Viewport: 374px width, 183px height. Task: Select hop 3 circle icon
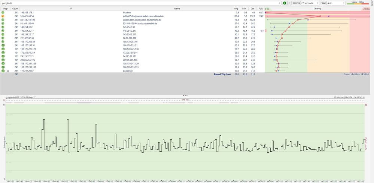click(3, 20)
